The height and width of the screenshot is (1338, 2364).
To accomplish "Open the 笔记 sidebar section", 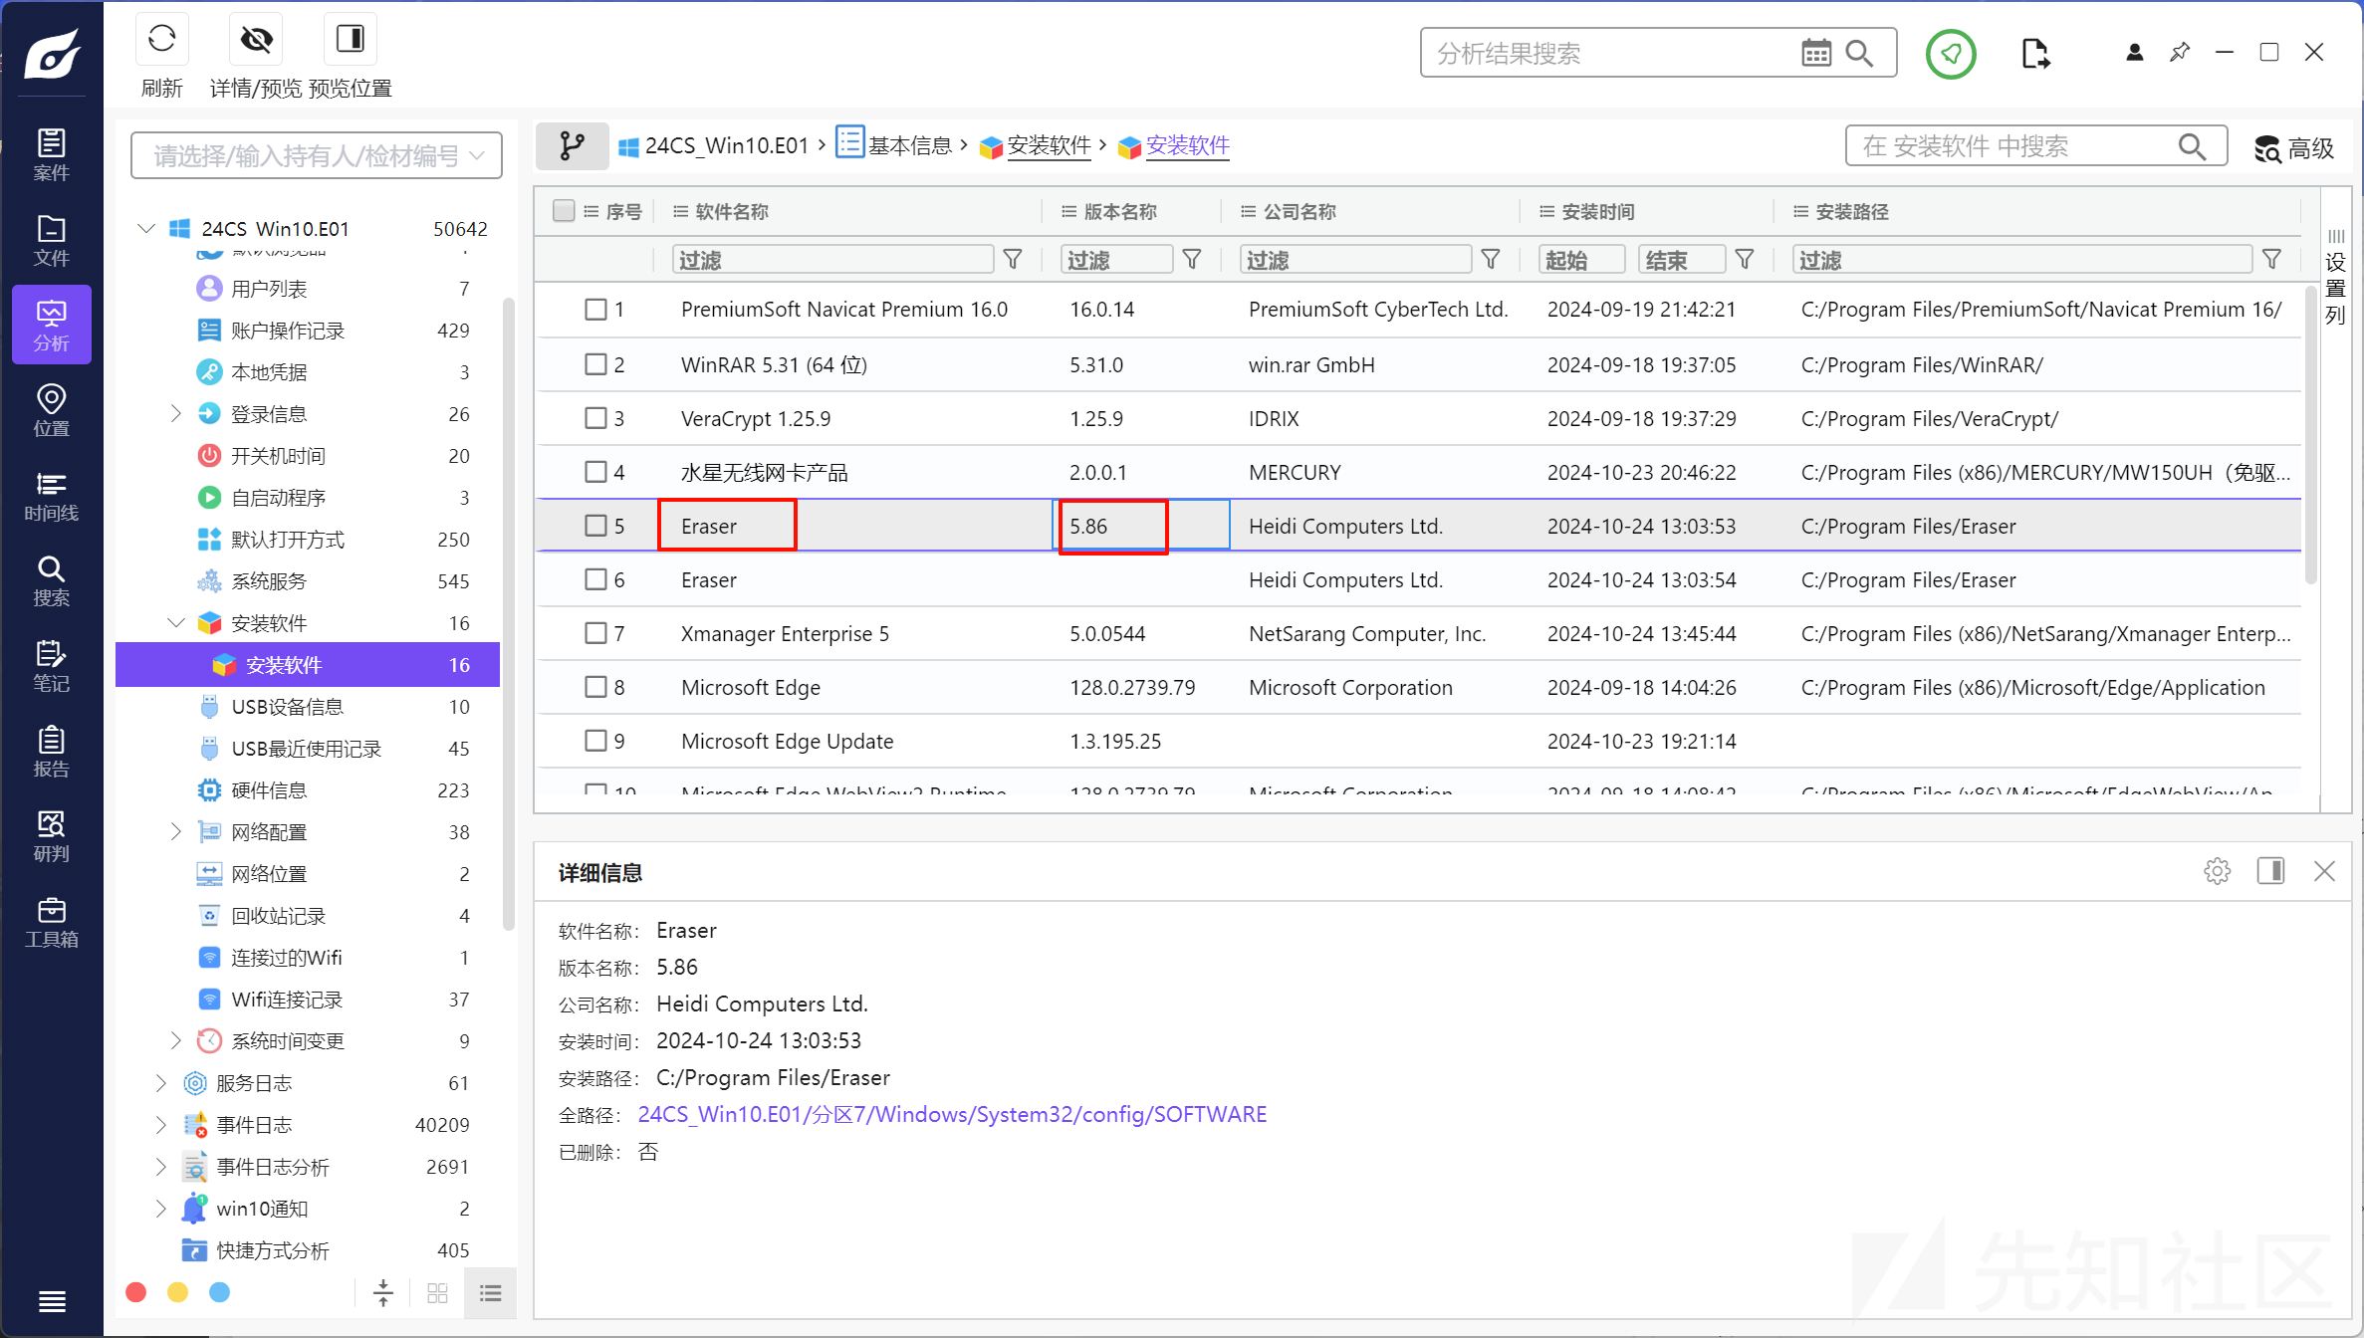I will click(51, 666).
